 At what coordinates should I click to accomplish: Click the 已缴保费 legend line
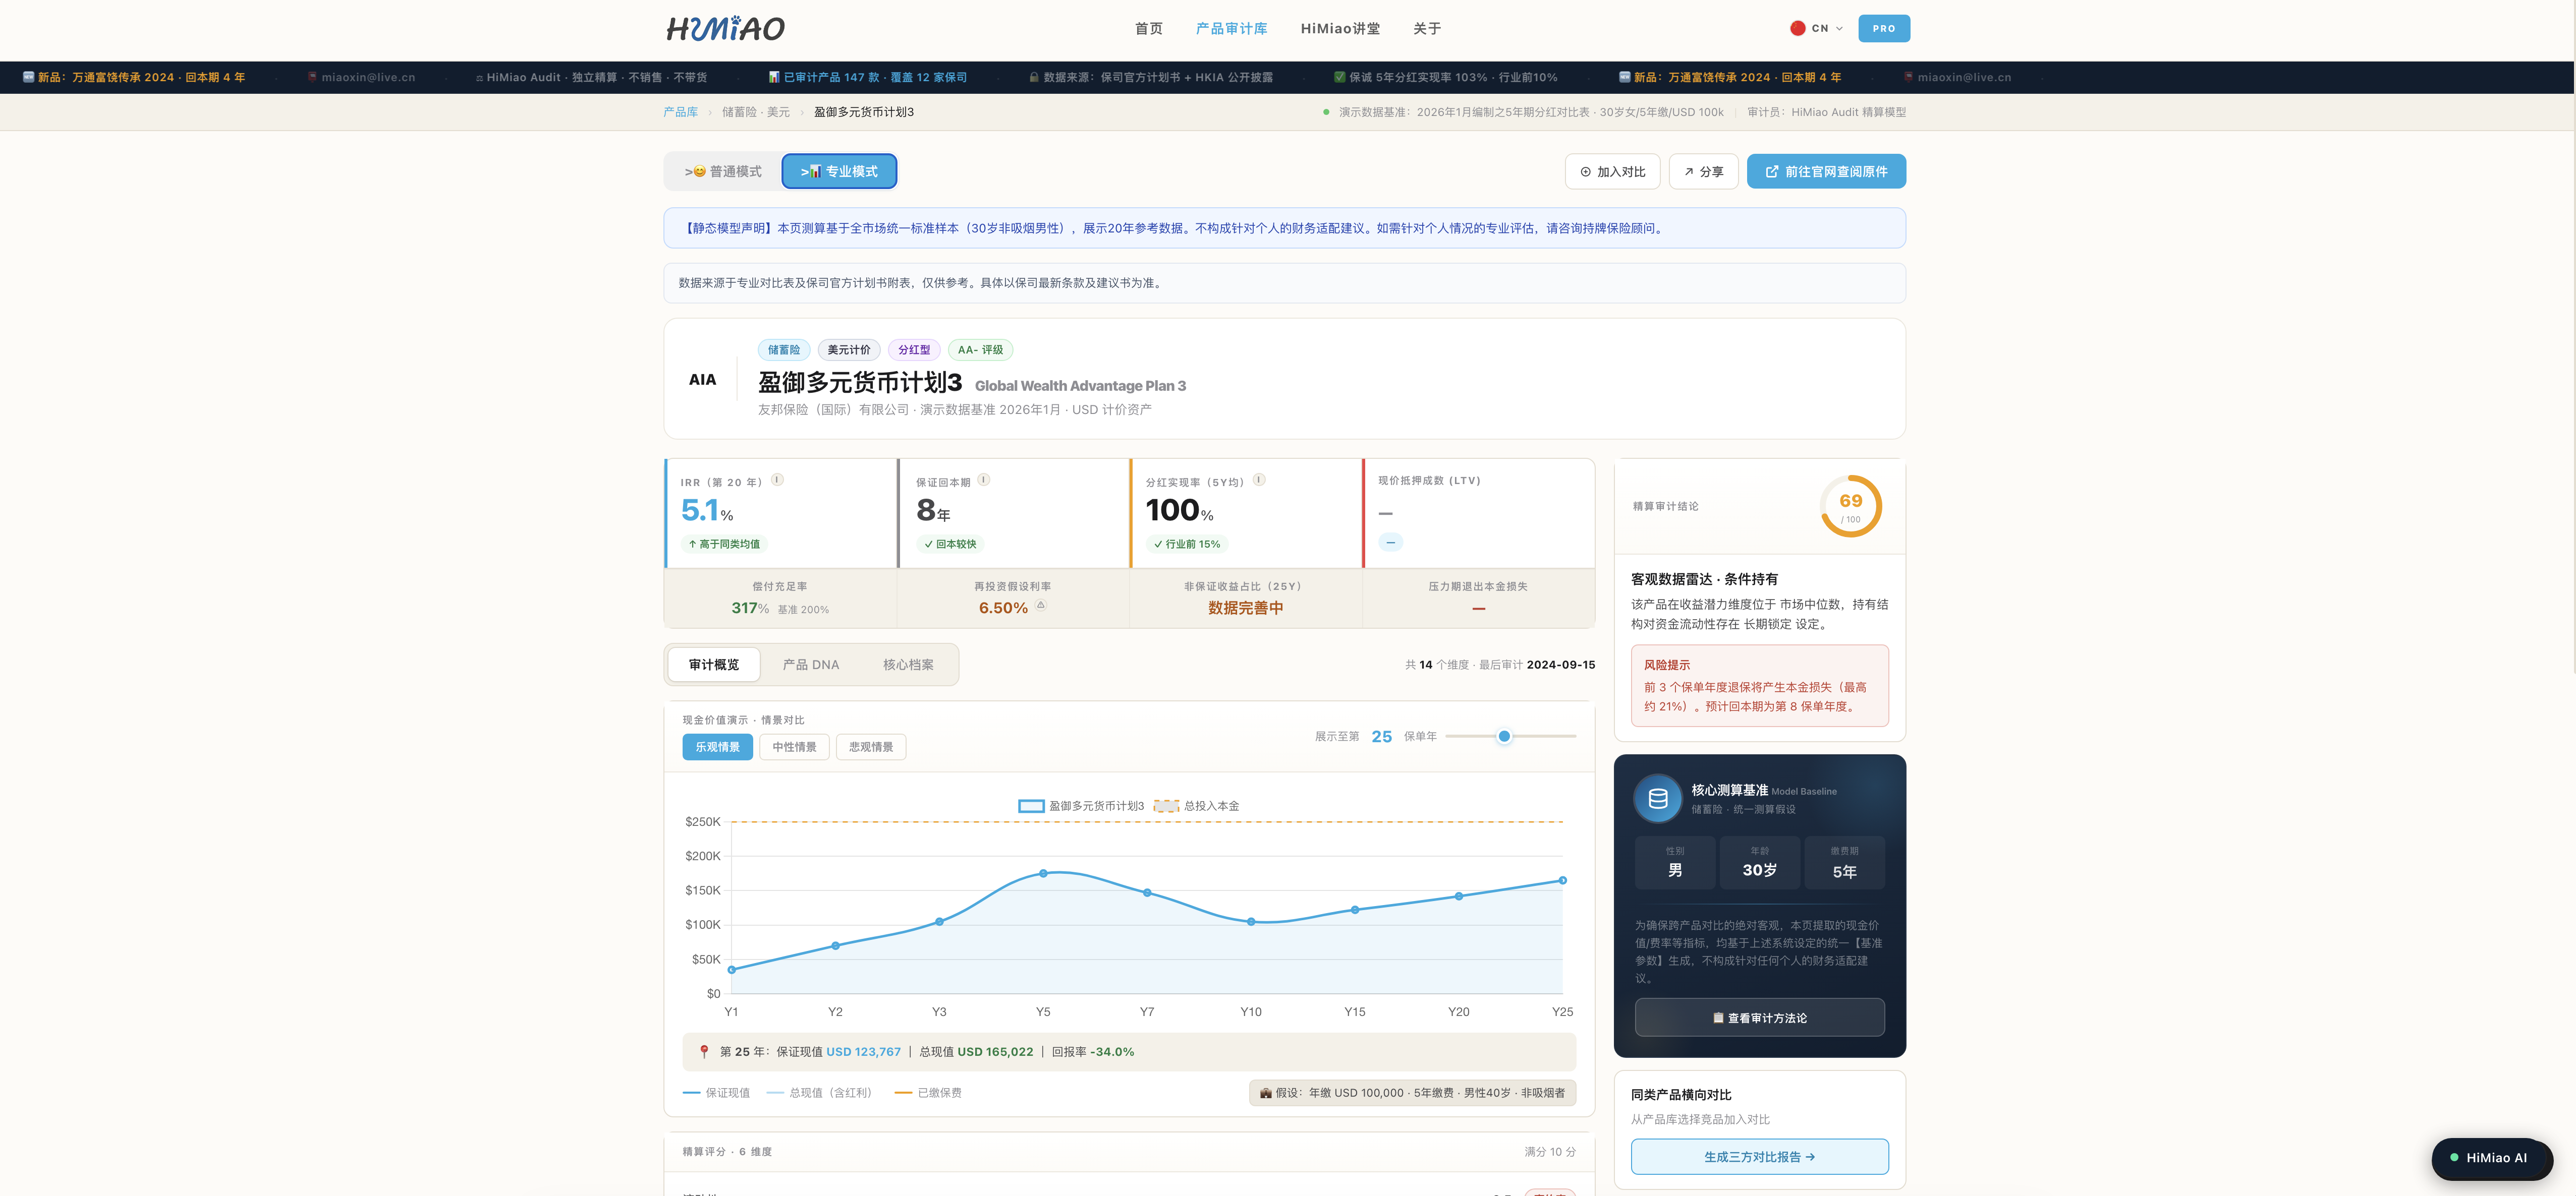(x=928, y=1093)
